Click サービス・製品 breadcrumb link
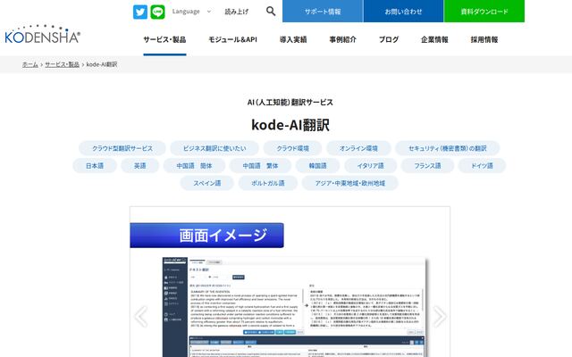The image size is (572, 357). coord(62,64)
